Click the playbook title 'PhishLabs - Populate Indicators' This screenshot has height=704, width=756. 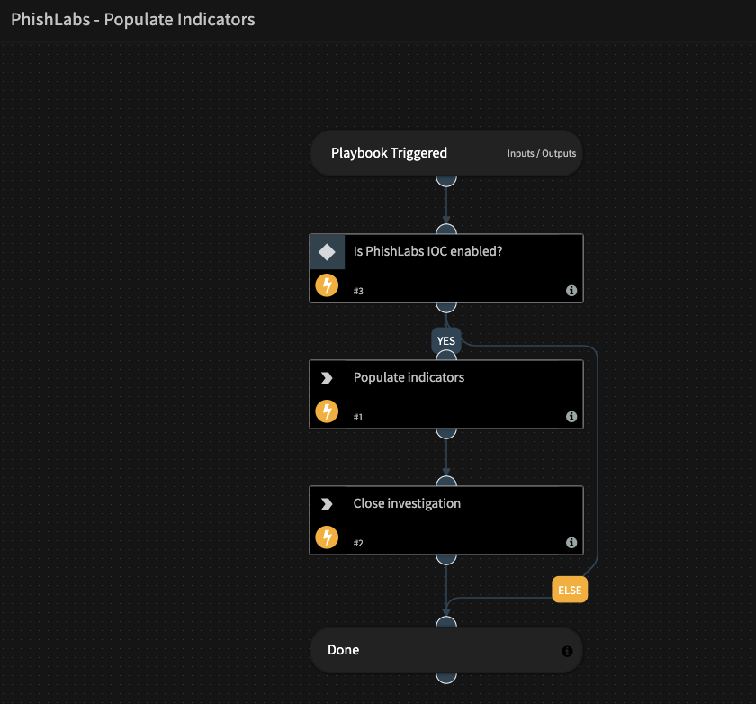pyautogui.click(x=133, y=19)
